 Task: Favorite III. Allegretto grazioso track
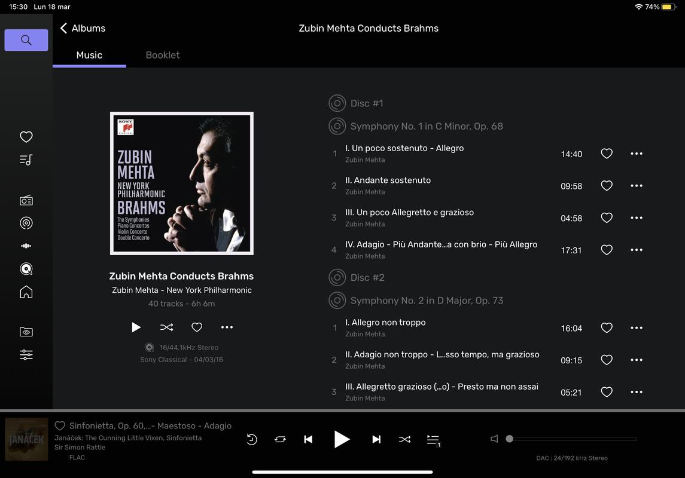(x=607, y=391)
